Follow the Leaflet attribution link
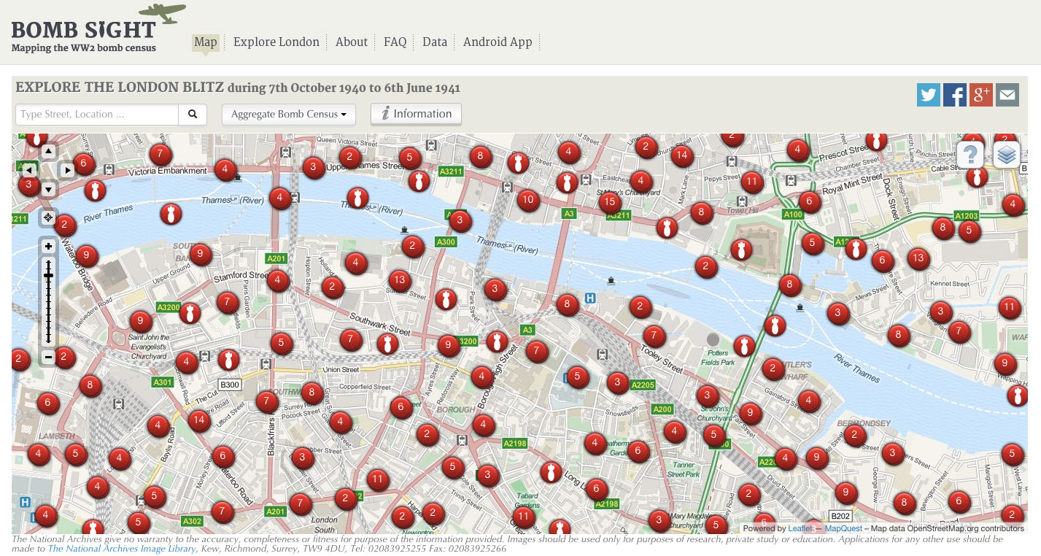The width and height of the screenshot is (1041, 556). pyautogui.click(x=800, y=528)
